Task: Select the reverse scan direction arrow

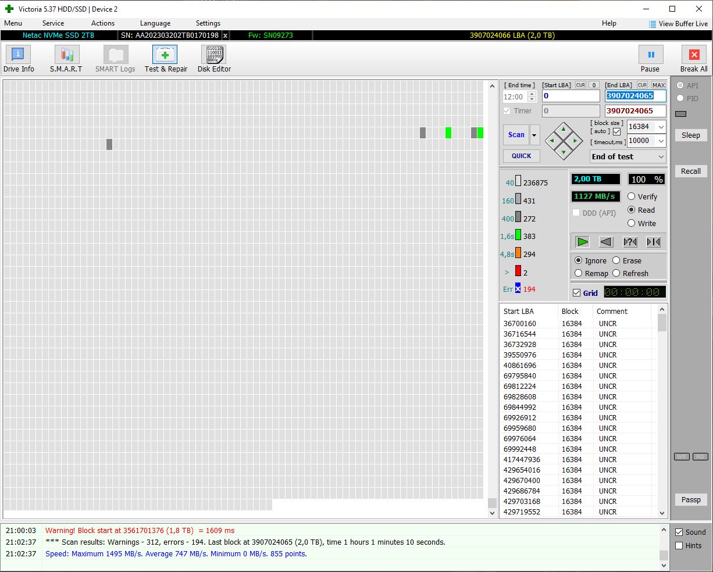Action: coord(606,242)
